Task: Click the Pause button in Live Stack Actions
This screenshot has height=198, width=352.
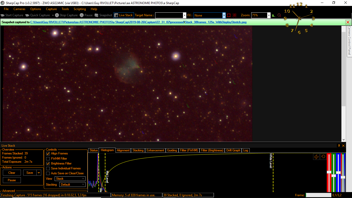Action: click(x=12, y=180)
